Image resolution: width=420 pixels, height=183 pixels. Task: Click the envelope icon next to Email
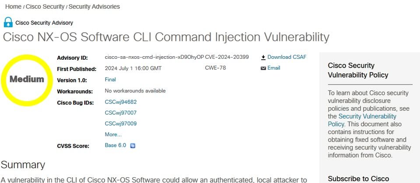coord(263,68)
